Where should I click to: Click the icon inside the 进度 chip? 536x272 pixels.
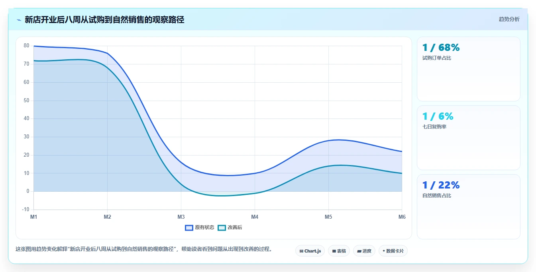359,251
